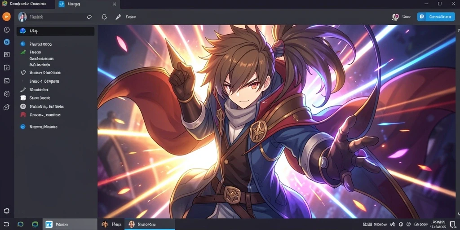This screenshot has height=230, width=460.
Task: Select the highlighted row with the blue gem icon
Action: tap(55, 31)
